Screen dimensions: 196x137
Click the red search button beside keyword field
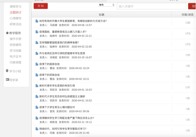[x=192, y=6]
